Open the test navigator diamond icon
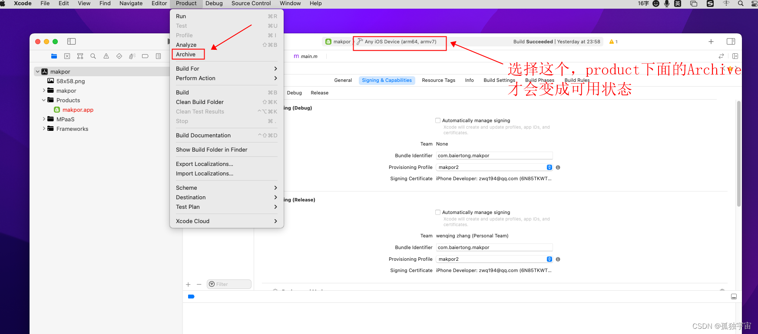 (119, 56)
